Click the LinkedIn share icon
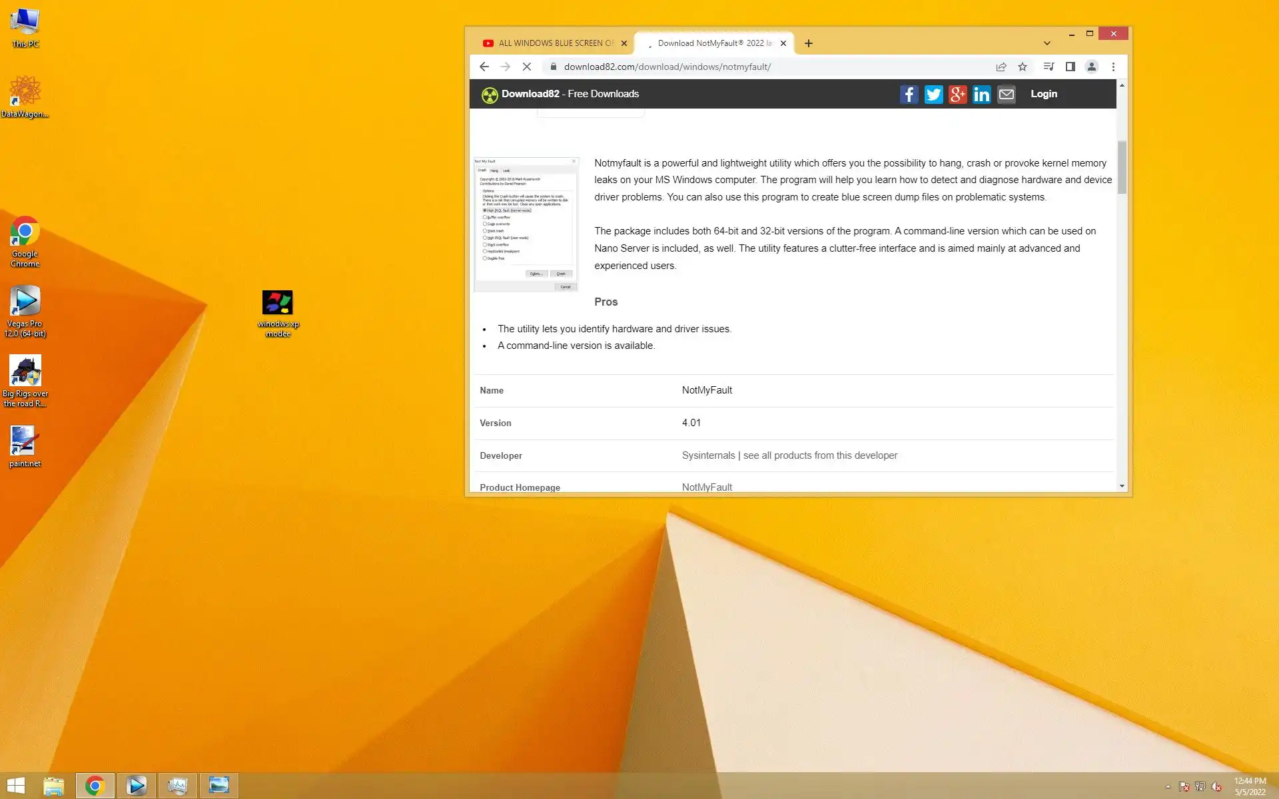This screenshot has width=1279, height=799. [x=981, y=95]
